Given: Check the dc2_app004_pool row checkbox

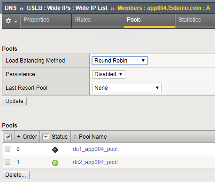Looking at the screenshot, I should pos(8,162).
